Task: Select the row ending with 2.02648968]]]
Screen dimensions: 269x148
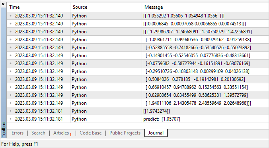Action: pyautogui.click(x=138, y=103)
